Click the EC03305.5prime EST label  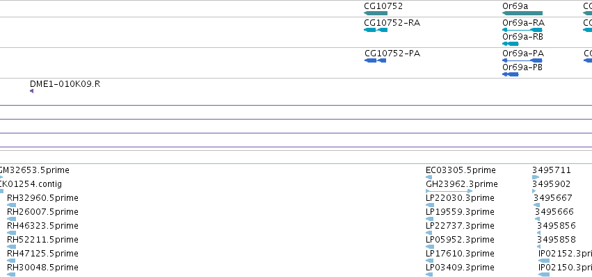pos(461,170)
